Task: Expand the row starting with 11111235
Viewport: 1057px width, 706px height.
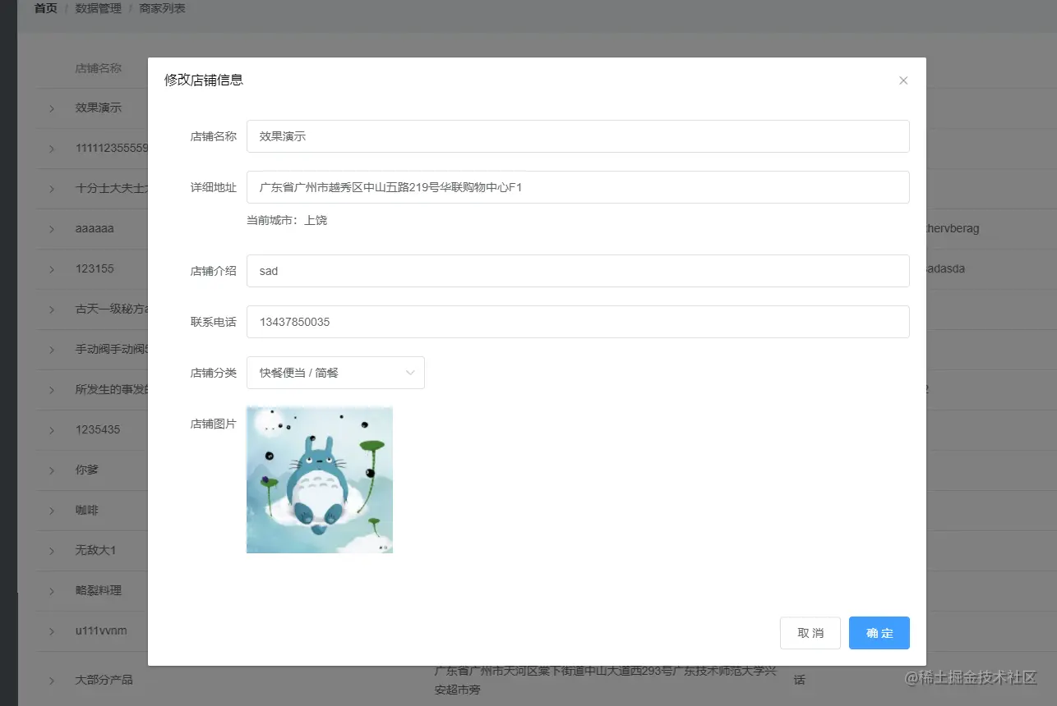Action: coord(51,149)
